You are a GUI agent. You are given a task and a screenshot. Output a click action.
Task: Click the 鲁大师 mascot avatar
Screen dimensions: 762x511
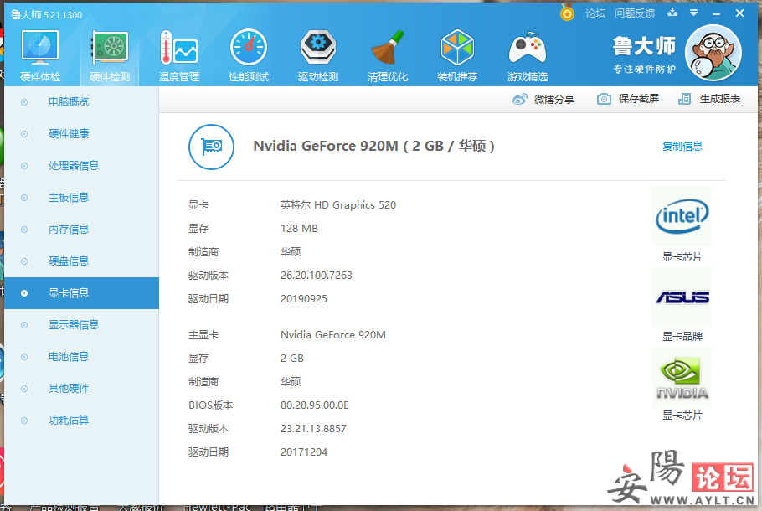click(x=713, y=53)
